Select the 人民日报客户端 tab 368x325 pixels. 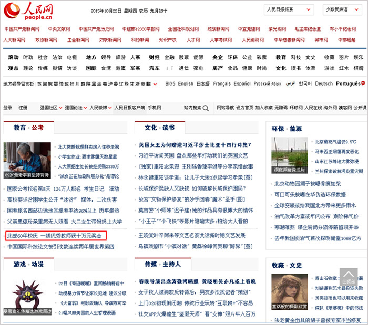tap(129, 108)
